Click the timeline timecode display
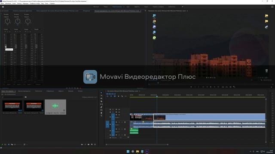The width and height of the screenshot is (275, 154). pyautogui.click(x=111, y=94)
